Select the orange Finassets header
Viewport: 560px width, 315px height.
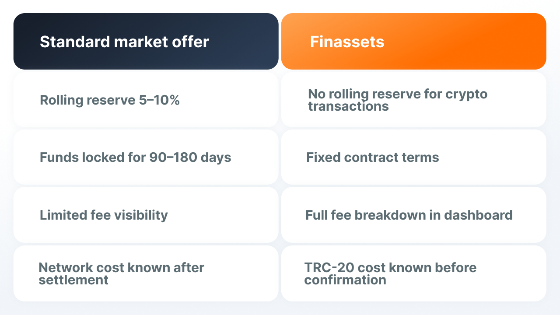414,41
